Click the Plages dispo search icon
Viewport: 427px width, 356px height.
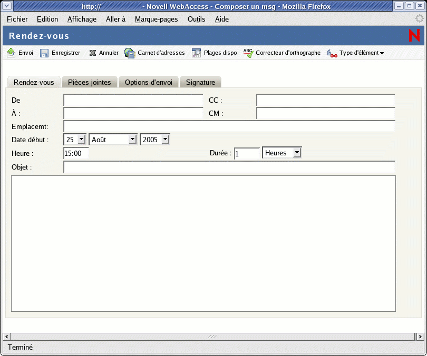click(x=196, y=53)
